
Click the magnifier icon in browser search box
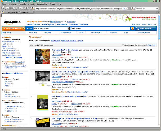pyautogui.click(x=157, y=8)
